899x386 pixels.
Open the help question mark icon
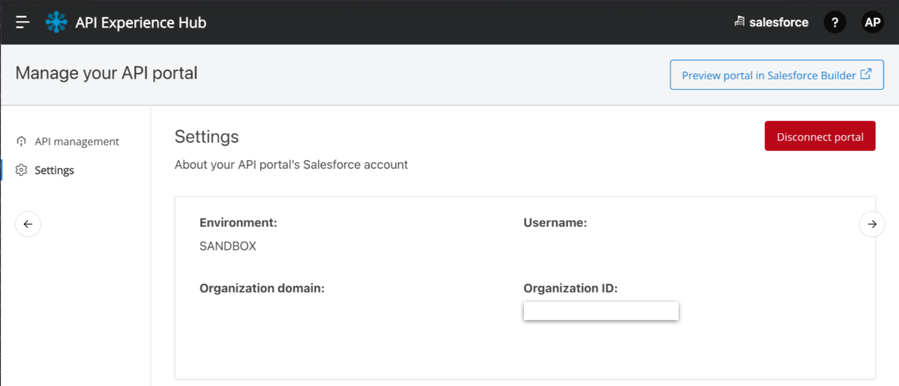[x=835, y=22]
